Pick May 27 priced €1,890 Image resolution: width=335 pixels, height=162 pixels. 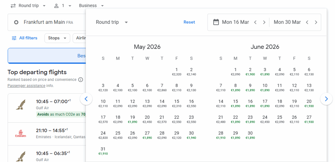click(147, 135)
